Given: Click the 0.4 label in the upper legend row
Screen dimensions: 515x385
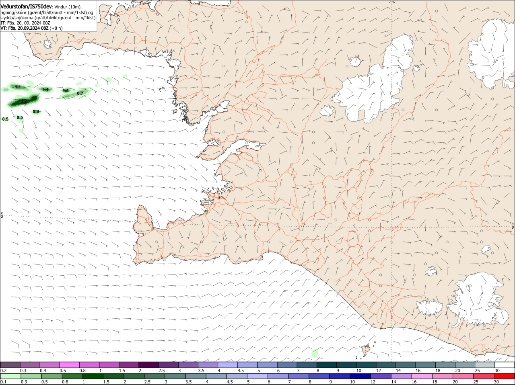Looking at the screenshot, I should coord(43,370).
